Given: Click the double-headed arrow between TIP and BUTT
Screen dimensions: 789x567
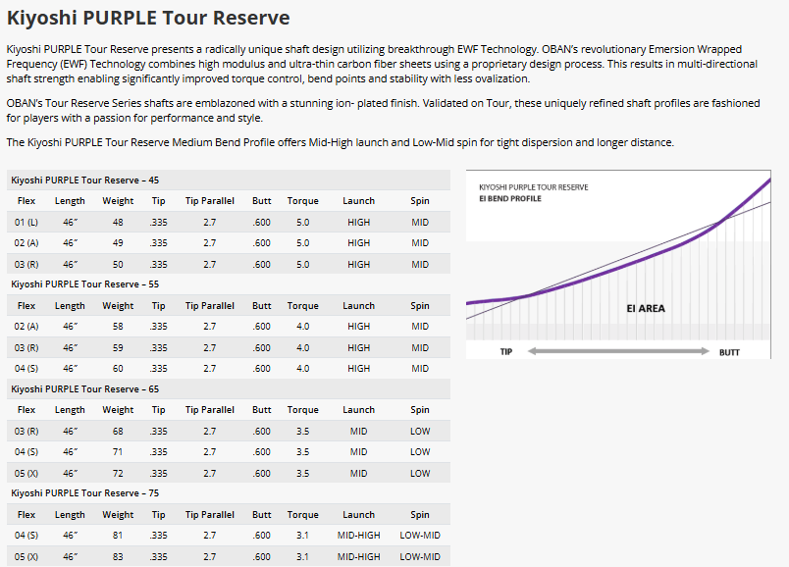Looking at the screenshot, I should click(617, 351).
